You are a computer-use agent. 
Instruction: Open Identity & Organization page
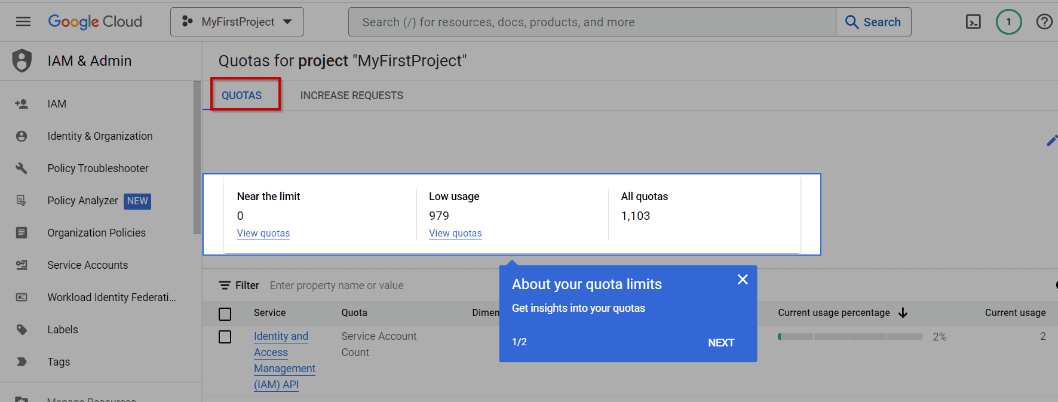click(x=100, y=136)
